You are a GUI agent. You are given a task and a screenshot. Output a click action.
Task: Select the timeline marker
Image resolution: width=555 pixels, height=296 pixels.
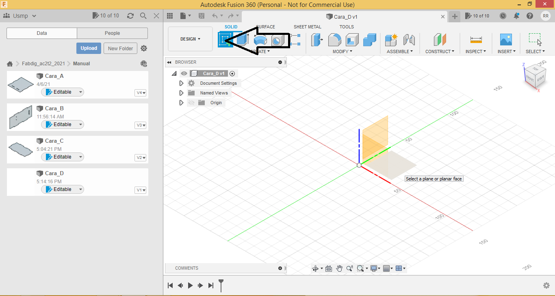(221, 285)
